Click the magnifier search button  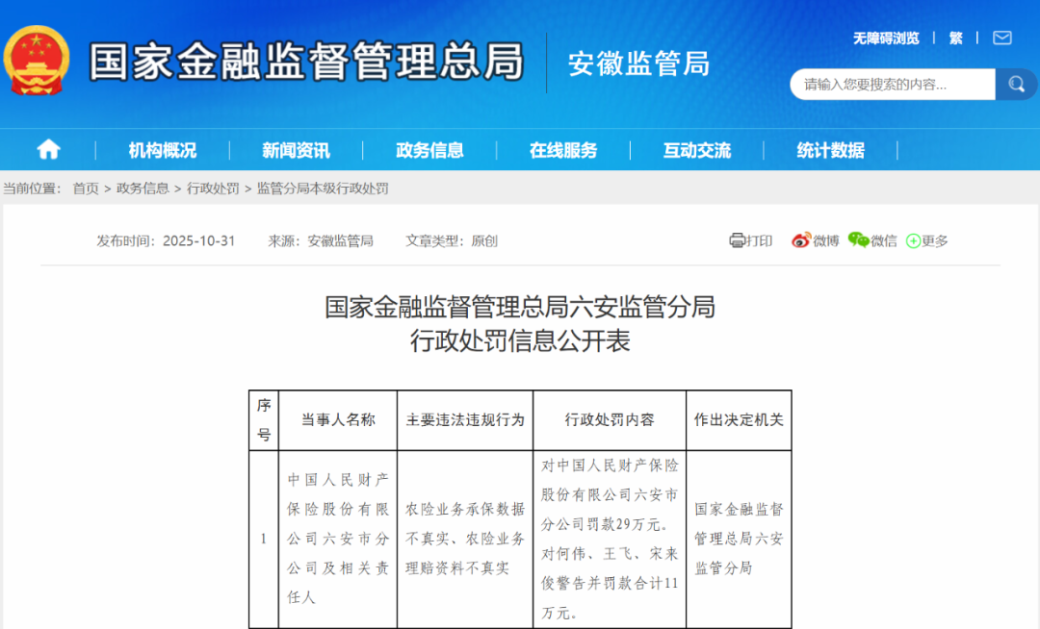(x=1016, y=85)
